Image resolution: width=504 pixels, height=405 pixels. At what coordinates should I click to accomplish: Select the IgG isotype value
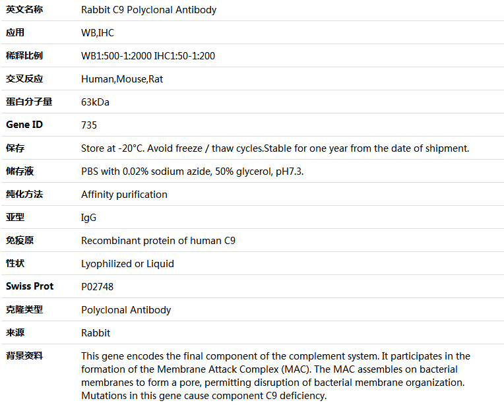pos(88,218)
